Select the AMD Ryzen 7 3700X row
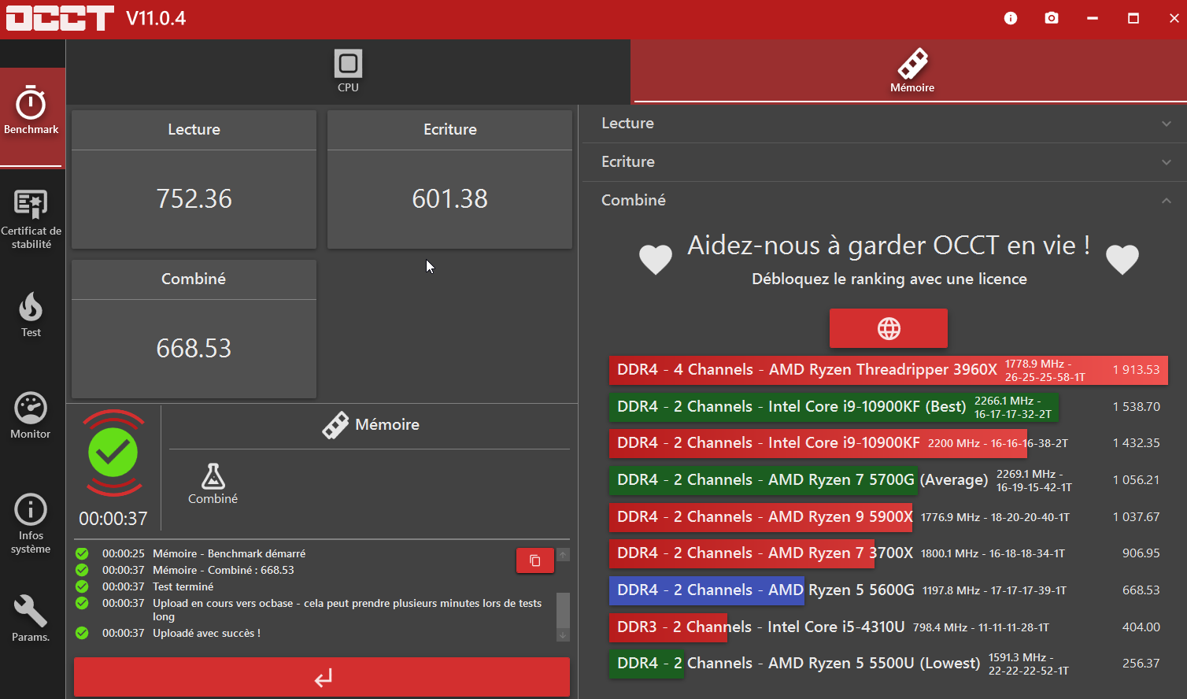The width and height of the screenshot is (1187, 699). [888, 553]
